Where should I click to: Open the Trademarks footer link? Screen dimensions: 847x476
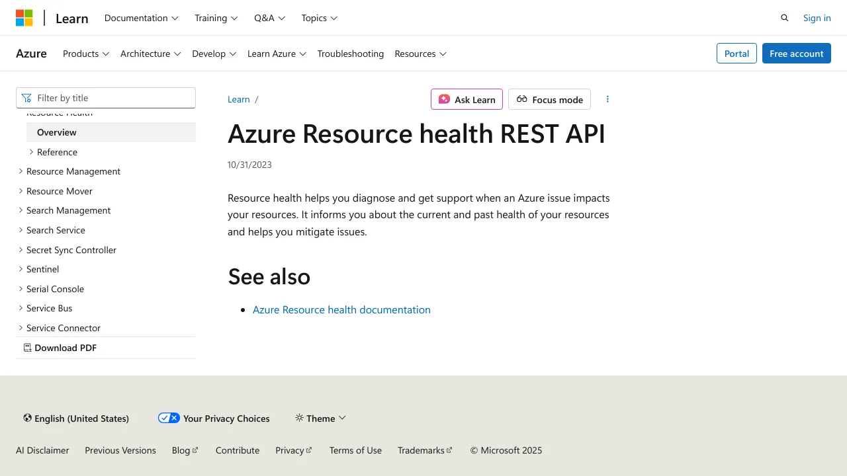click(425, 450)
